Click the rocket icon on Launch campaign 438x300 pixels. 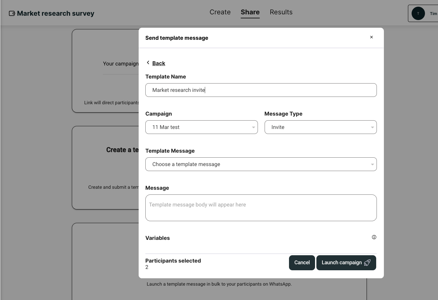click(x=367, y=263)
